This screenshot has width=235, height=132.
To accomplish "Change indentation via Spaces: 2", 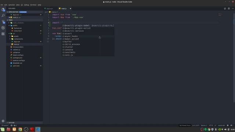I will (x=204, y=125).
